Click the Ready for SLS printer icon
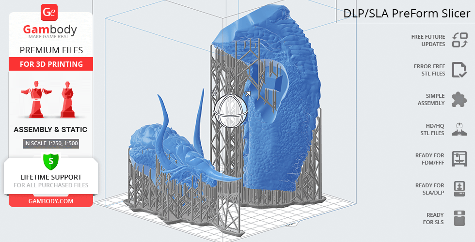 pyautogui.click(x=459, y=218)
